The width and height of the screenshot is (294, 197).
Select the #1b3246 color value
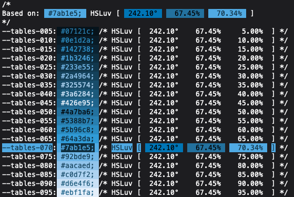tap(78, 58)
